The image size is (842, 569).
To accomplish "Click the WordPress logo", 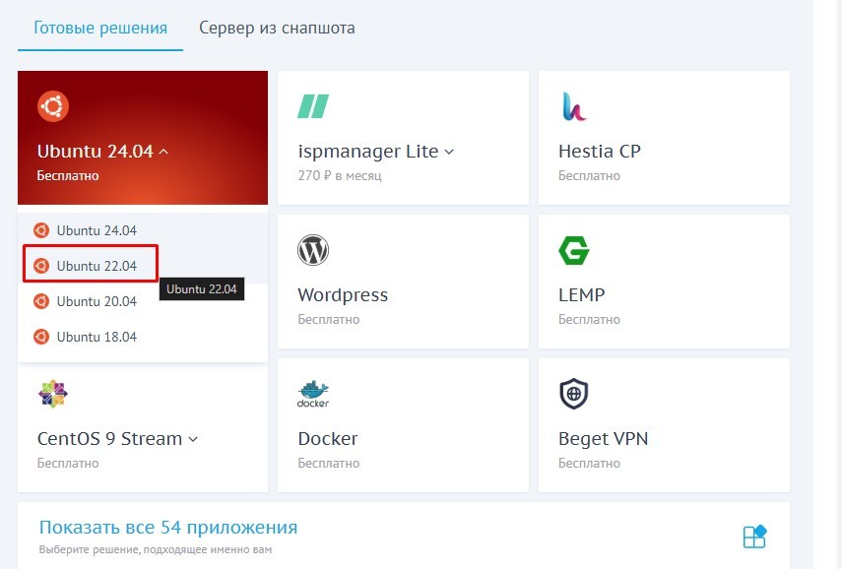I will tap(313, 250).
